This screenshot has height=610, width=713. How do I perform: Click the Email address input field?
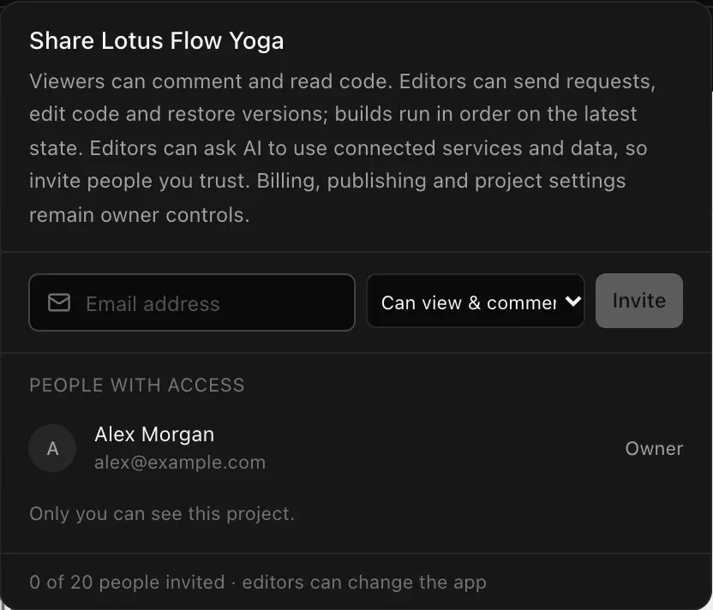pos(191,302)
